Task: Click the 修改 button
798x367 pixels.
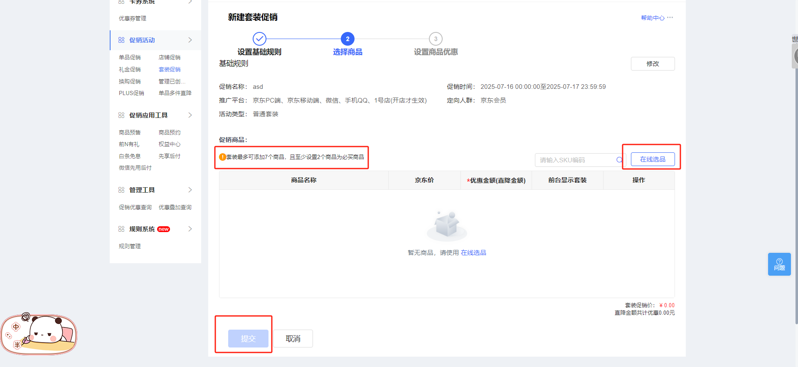Action: coord(653,64)
